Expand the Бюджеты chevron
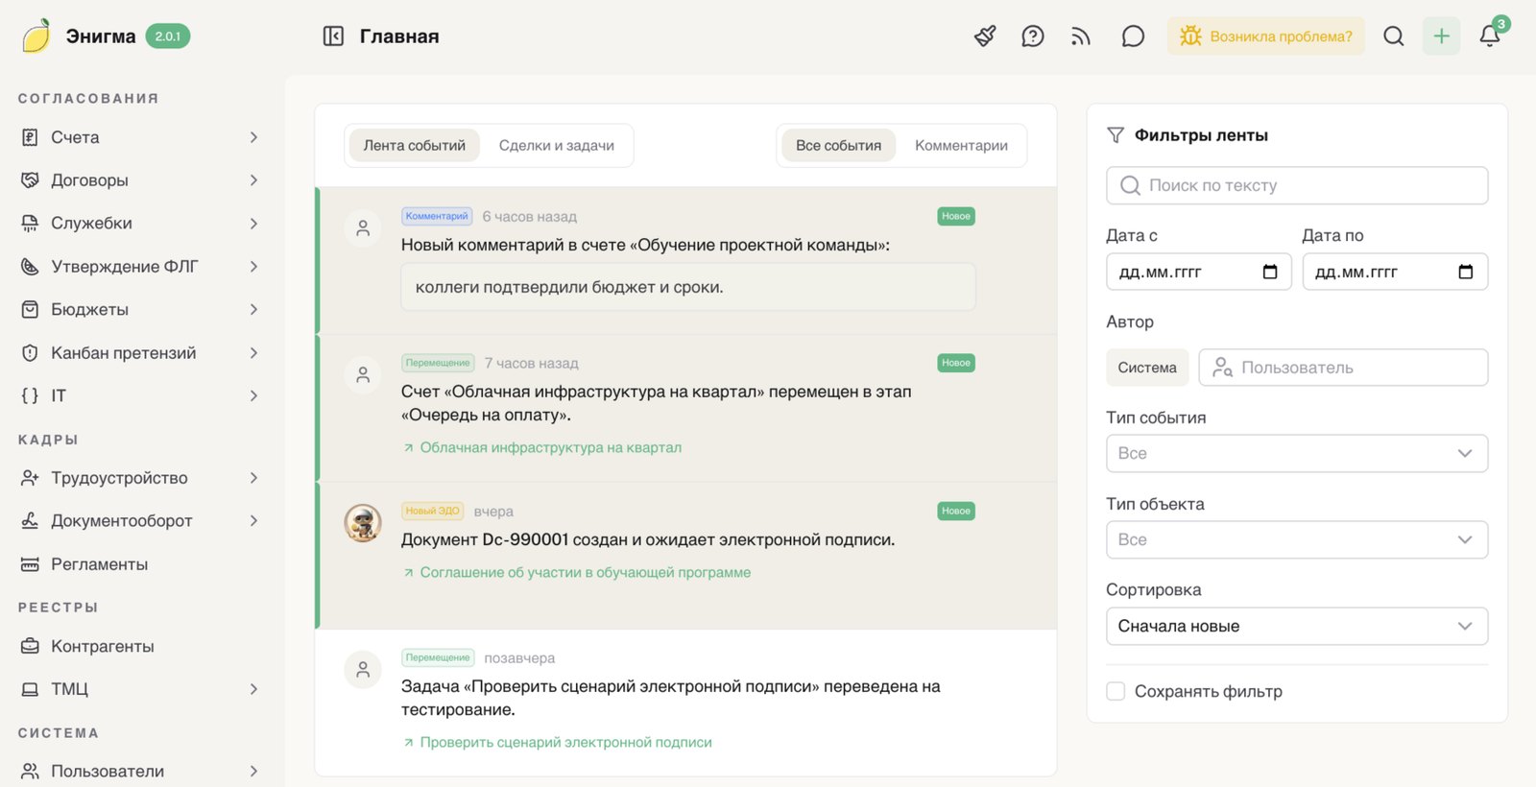1536x787 pixels. tap(253, 310)
